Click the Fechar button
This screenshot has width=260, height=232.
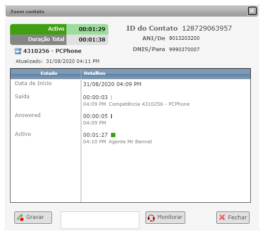coord(233,218)
